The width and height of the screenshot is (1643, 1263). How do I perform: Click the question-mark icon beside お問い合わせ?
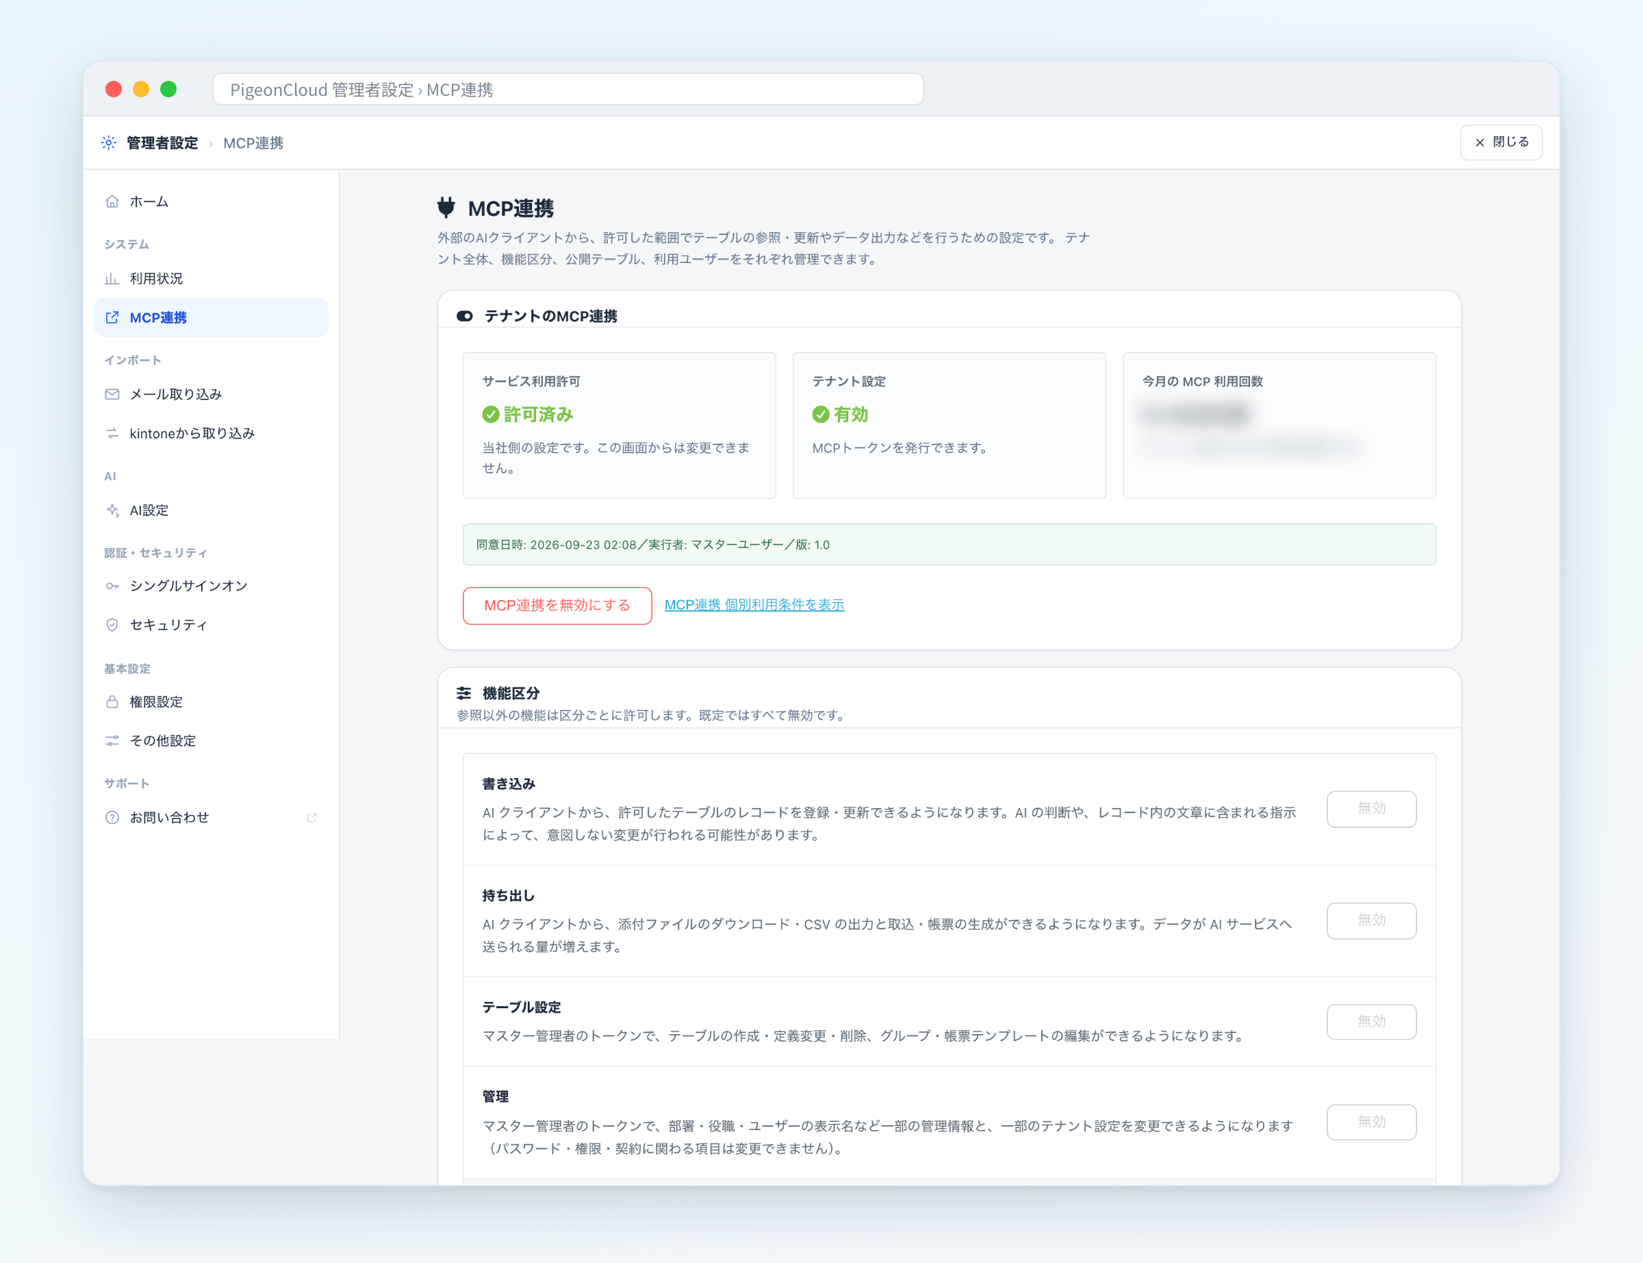click(112, 817)
